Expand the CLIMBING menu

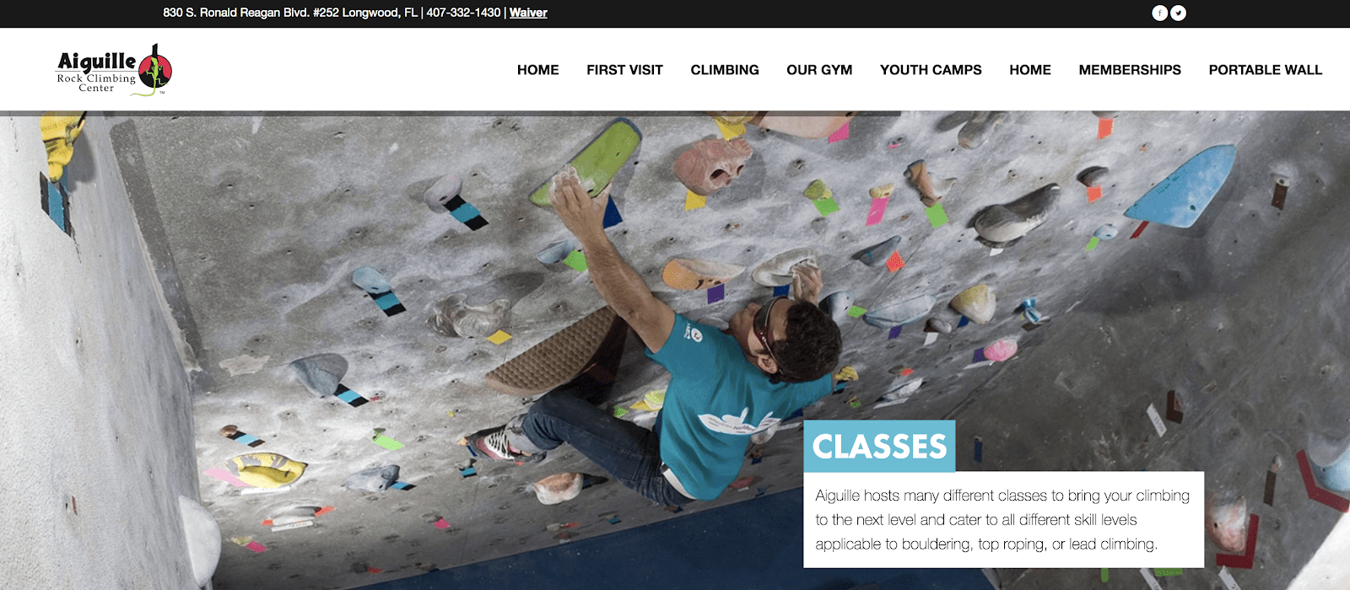tap(725, 70)
